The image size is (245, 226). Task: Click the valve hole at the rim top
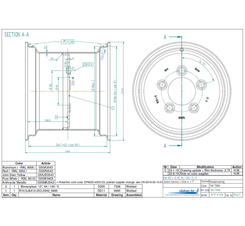[181, 50]
